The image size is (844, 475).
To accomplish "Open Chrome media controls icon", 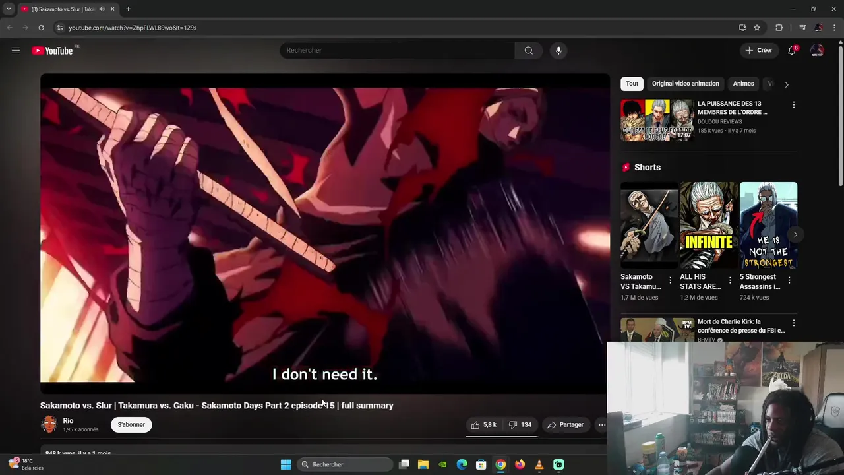I will [802, 28].
